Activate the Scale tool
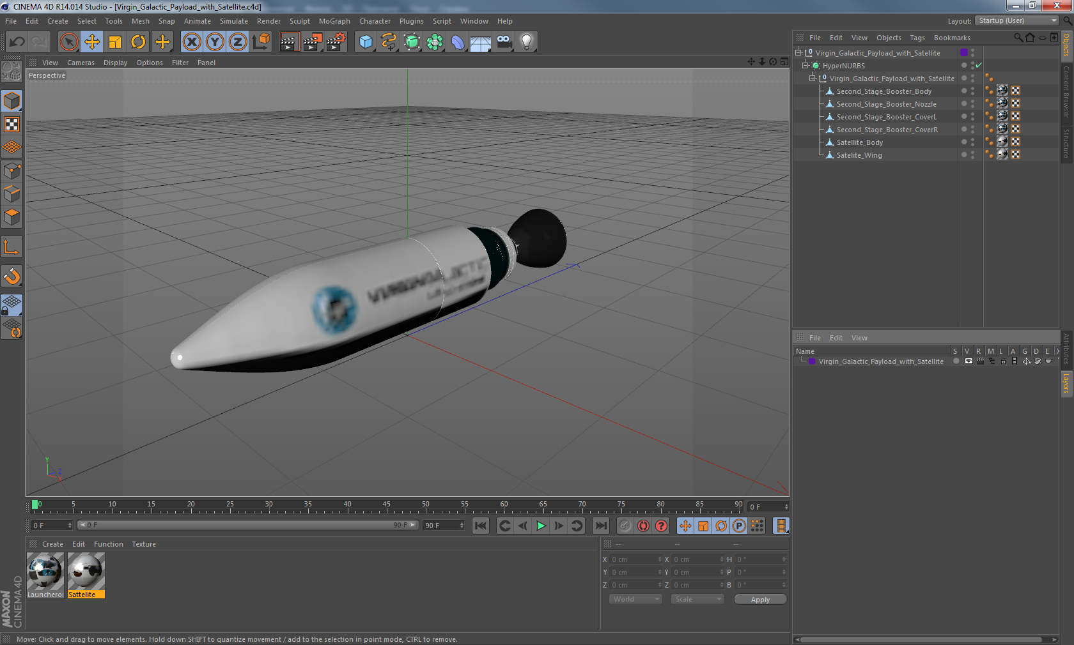Screen dimensions: 1074x645 pyautogui.click(x=115, y=42)
